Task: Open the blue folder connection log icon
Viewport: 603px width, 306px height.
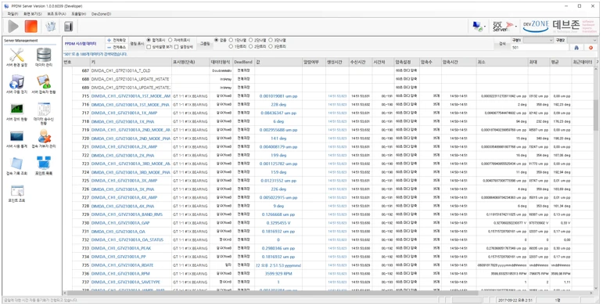Action: point(16,164)
